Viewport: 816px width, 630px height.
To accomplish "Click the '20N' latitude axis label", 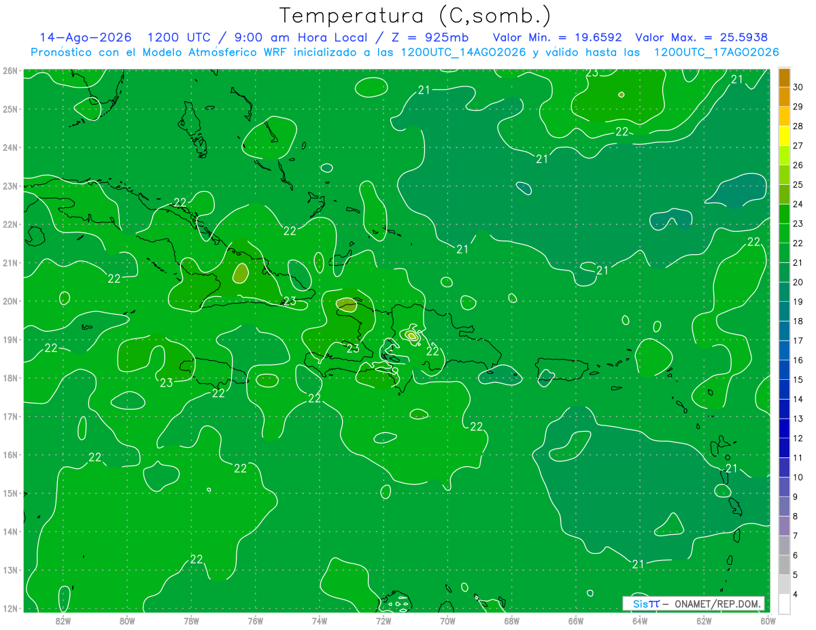I will point(10,301).
